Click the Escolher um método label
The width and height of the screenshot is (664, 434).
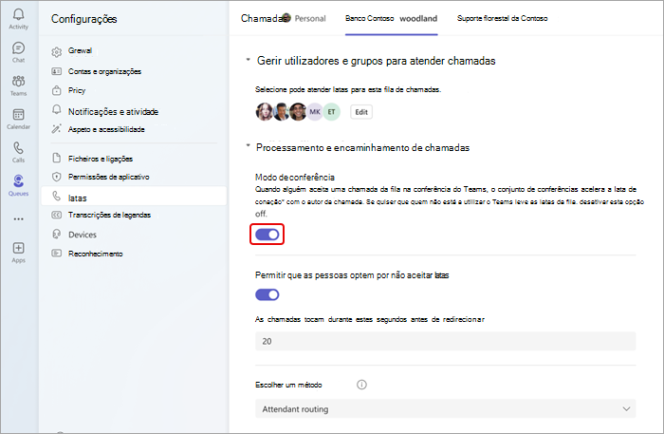288,385
